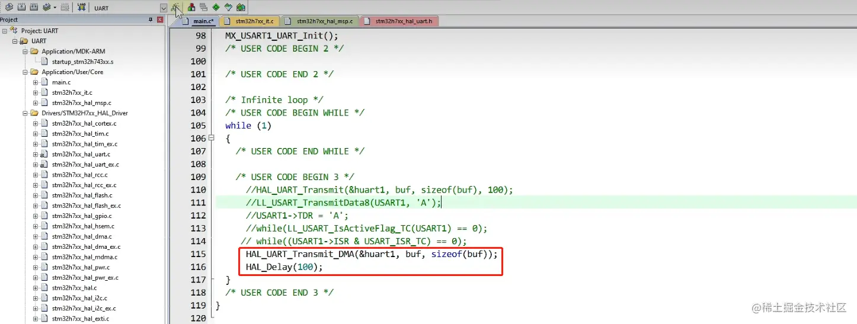Image resolution: width=857 pixels, height=324 pixels.
Task: Select stm32h7xx_hal_i2c_ex.c in the tree
Action: 84,309
